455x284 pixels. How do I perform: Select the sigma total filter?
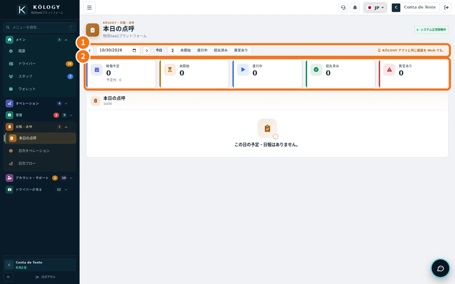(x=173, y=50)
